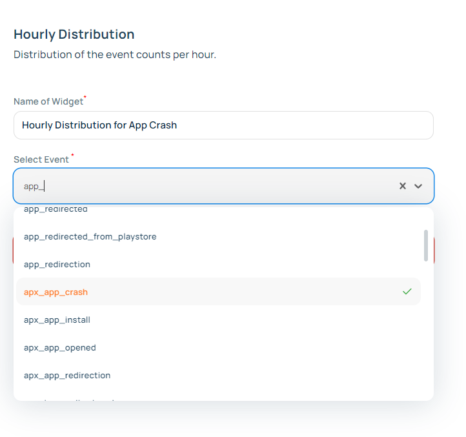Focus the Name of Widget text field
This screenshot has width=466, height=437.
coord(223,125)
